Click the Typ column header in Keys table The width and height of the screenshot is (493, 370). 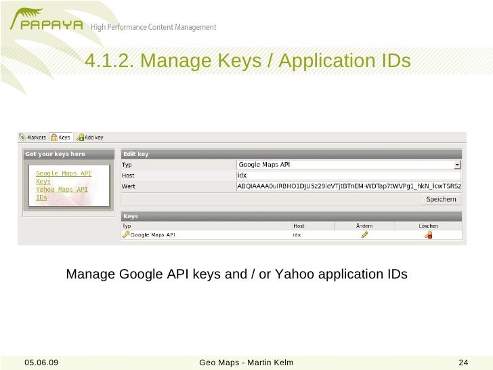[x=127, y=226]
